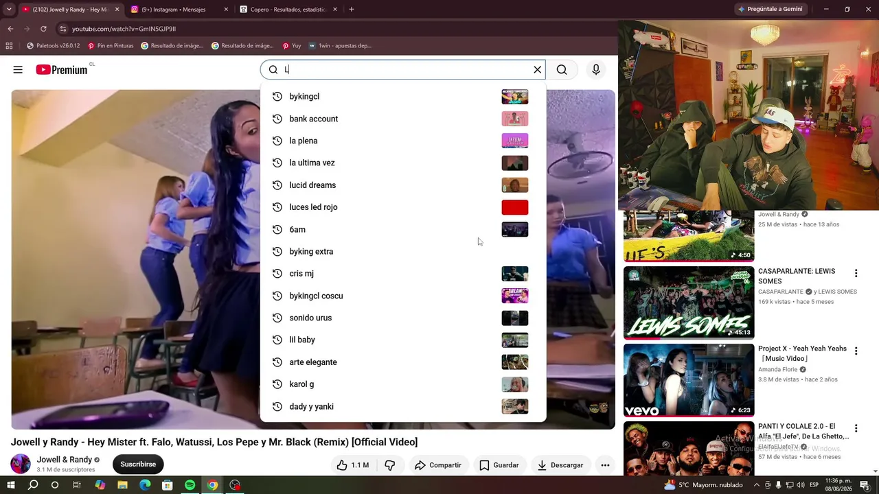
Task: Open options menu for CASAPARLANTE: LEWIS SOMES
Action: 856,273
